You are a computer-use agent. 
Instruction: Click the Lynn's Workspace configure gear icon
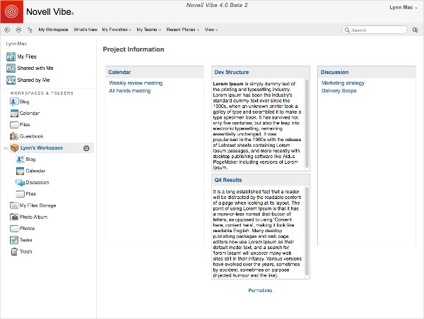pos(86,148)
